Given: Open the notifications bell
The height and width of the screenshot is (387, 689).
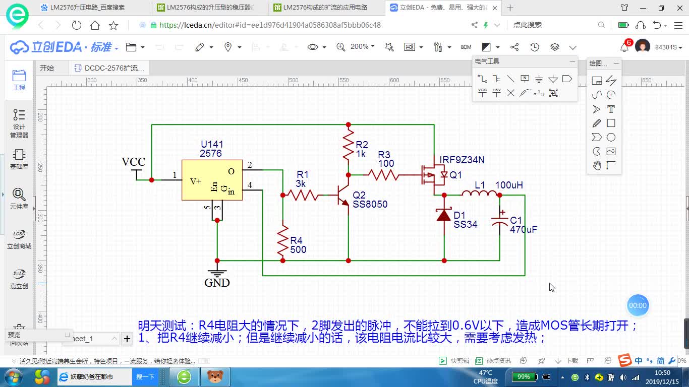Looking at the screenshot, I should click(x=624, y=47).
